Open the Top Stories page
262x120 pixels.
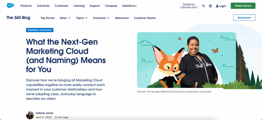coord(48,18)
